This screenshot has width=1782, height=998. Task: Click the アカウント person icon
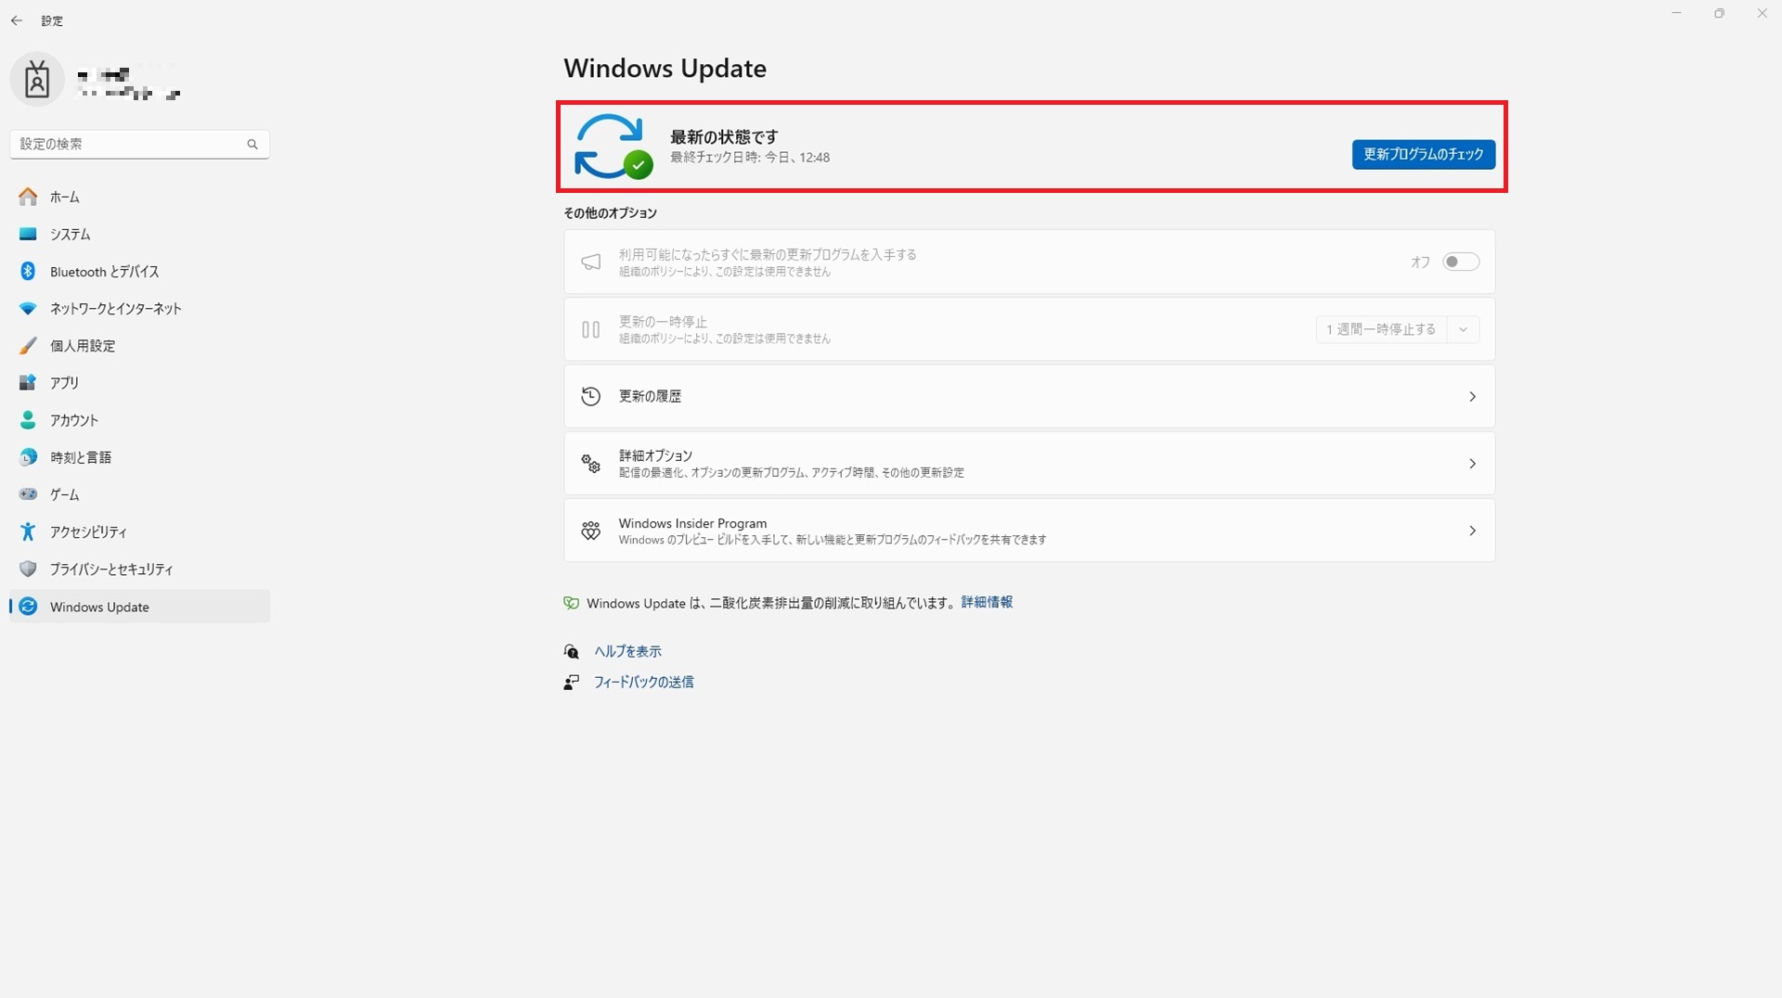[x=28, y=420]
